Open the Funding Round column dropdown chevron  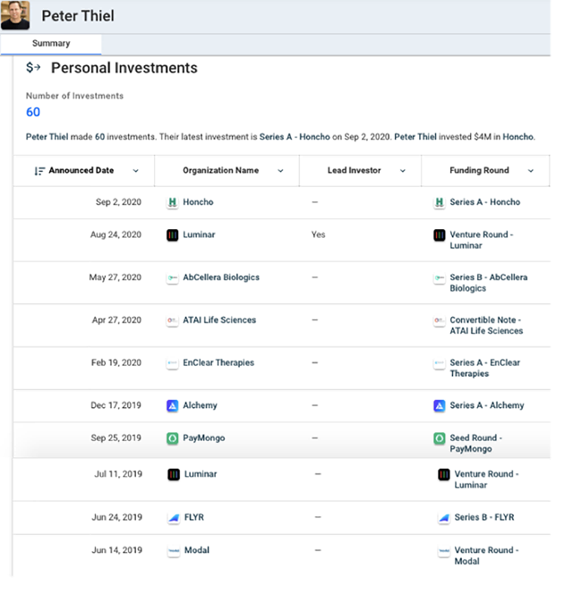coord(531,171)
